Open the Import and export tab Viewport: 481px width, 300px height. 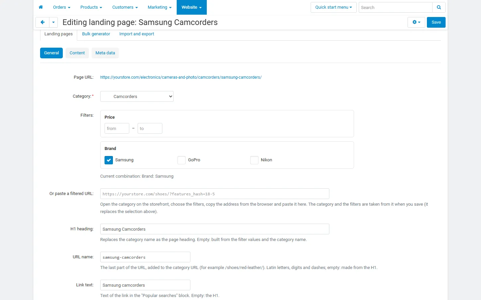click(x=137, y=34)
